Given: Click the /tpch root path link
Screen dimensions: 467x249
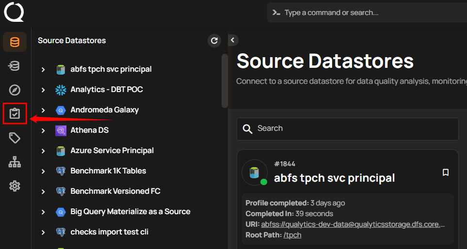Looking at the screenshot, I should (x=292, y=235).
